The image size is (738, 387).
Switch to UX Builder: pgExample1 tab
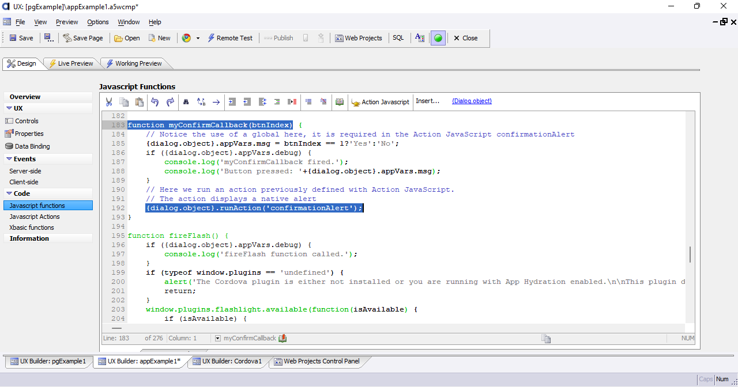(x=48, y=362)
